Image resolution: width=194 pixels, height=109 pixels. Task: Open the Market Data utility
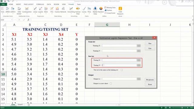point(95,11)
